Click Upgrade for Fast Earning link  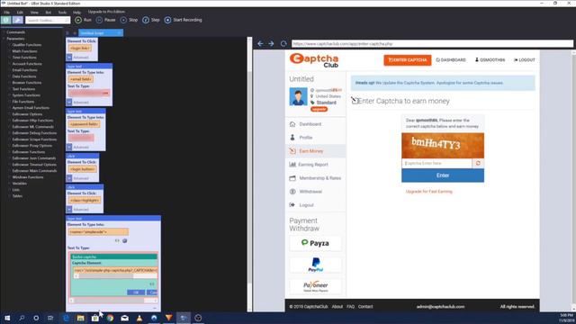pyautogui.click(x=428, y=192)
